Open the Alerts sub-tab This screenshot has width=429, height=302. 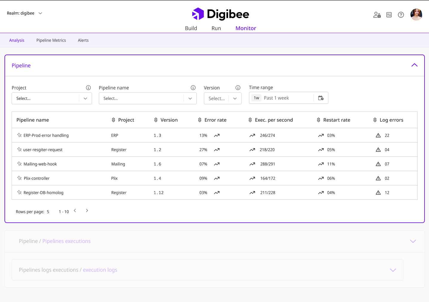pyautogui.click(x=83, y=40)
